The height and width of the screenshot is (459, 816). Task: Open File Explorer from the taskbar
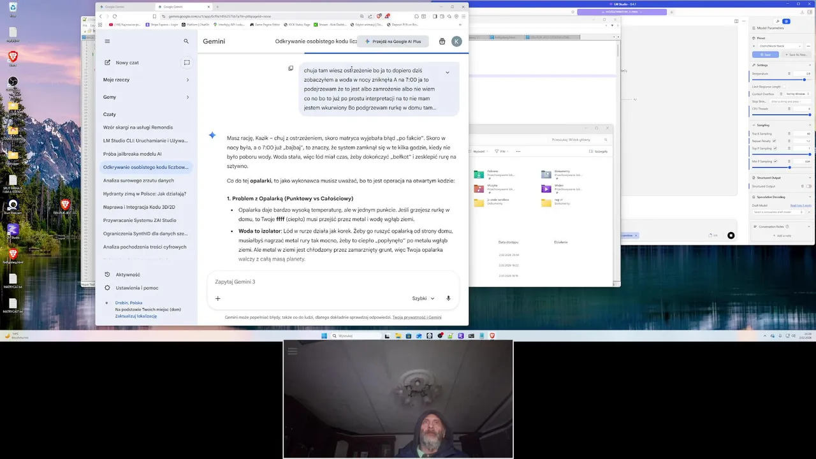(398, 336)
